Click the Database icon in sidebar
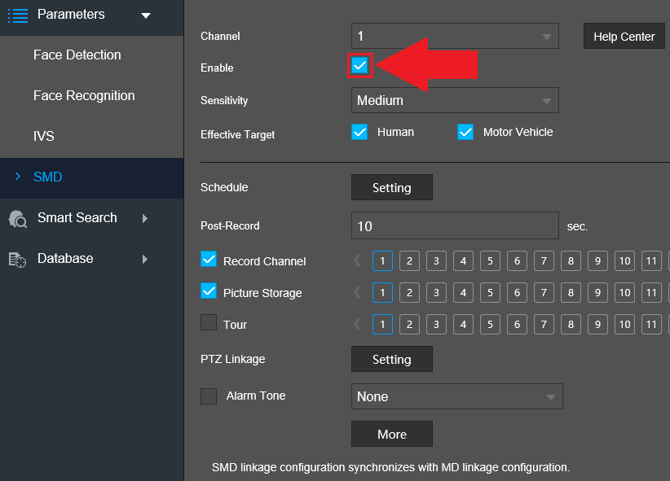Screen dimensions: 670x481 point(17,259)
